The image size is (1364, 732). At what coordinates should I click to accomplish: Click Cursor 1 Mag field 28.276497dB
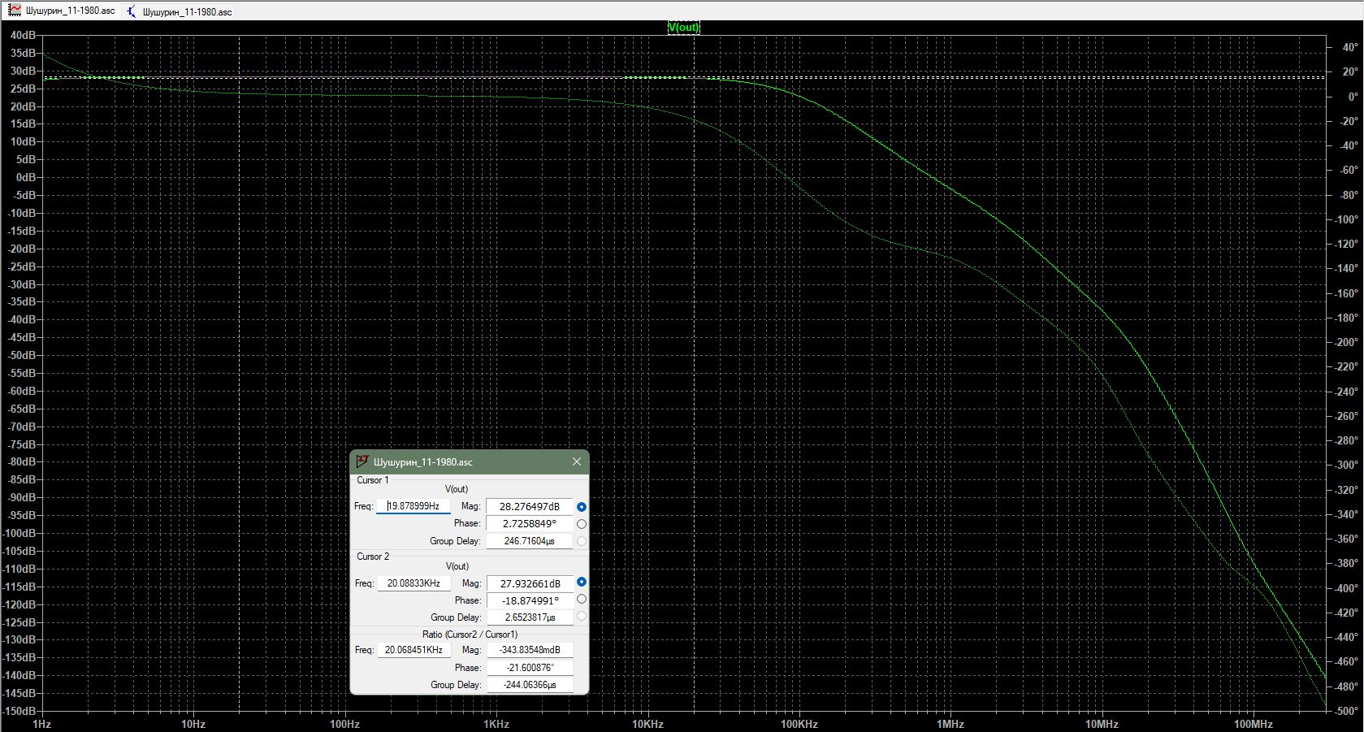point(530,506)
